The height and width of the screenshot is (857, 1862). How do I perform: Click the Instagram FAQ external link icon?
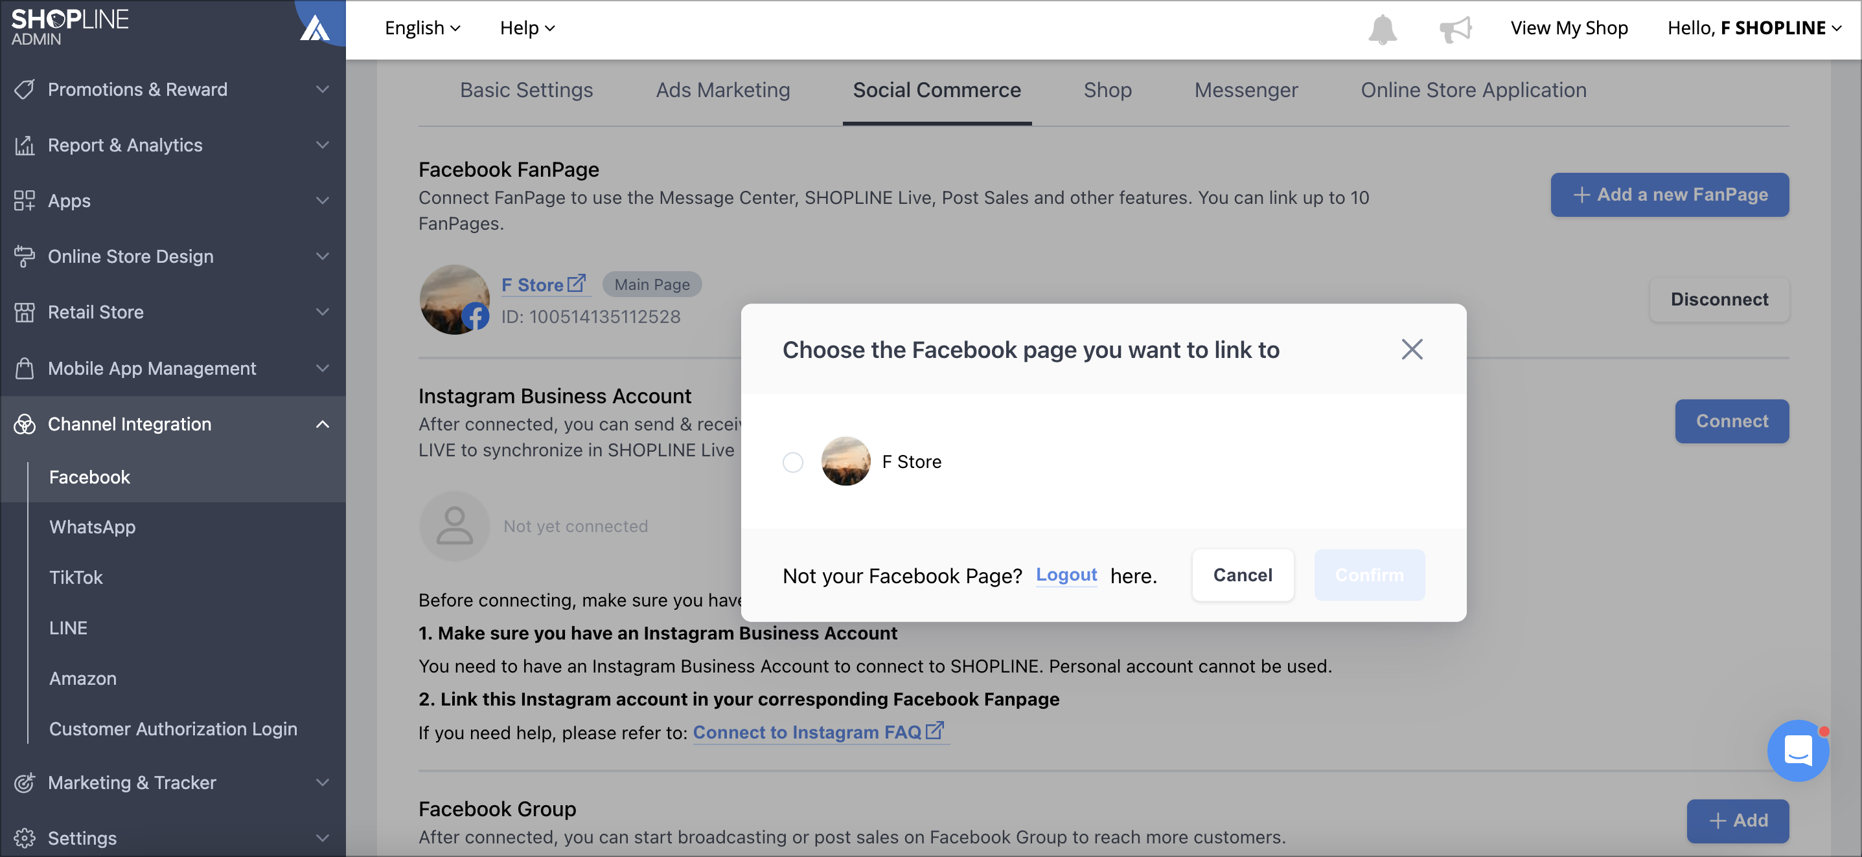[x=935, y=731]
